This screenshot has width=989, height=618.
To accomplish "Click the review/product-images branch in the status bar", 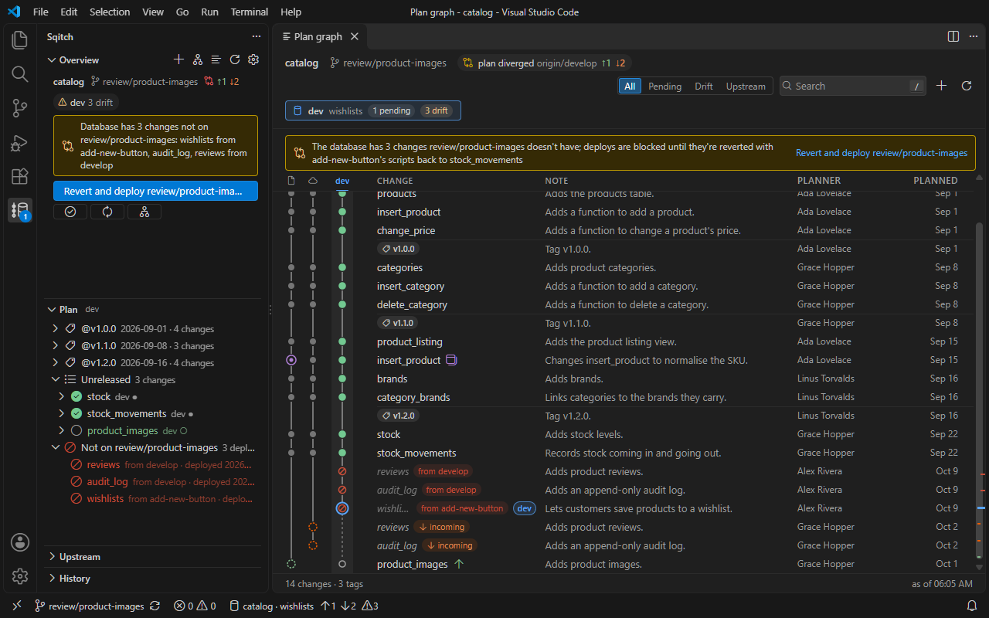I will (90, 606).
